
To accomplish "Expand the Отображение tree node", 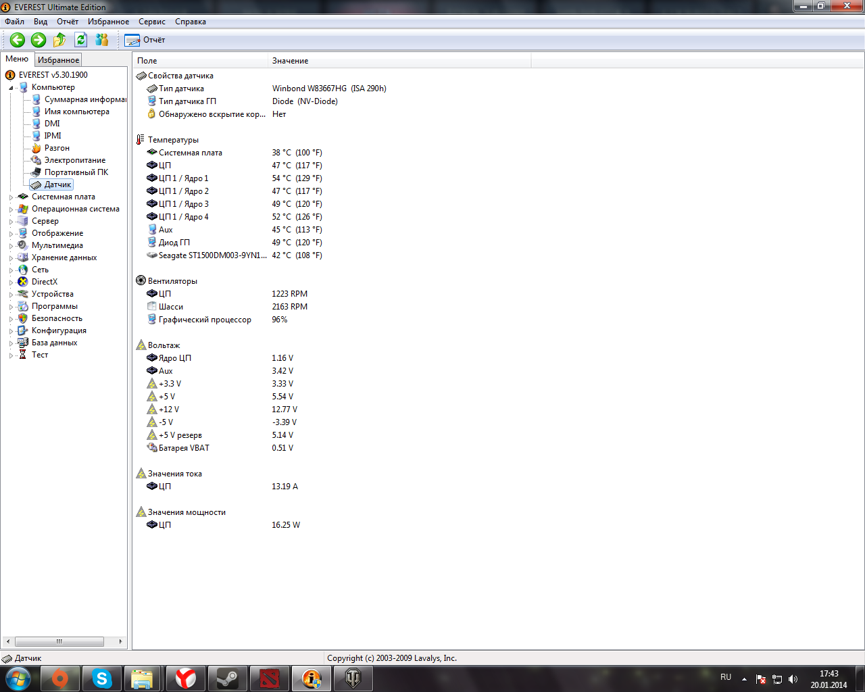I will click(x=11, y=233).
